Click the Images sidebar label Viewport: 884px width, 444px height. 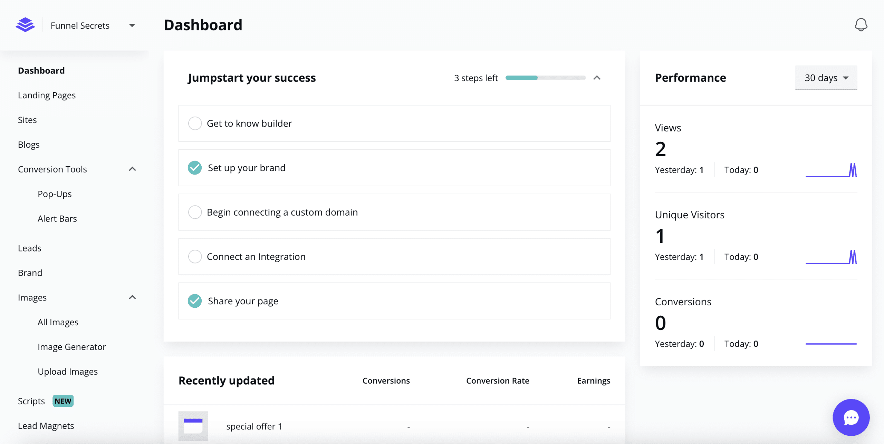tap(32, 297)
